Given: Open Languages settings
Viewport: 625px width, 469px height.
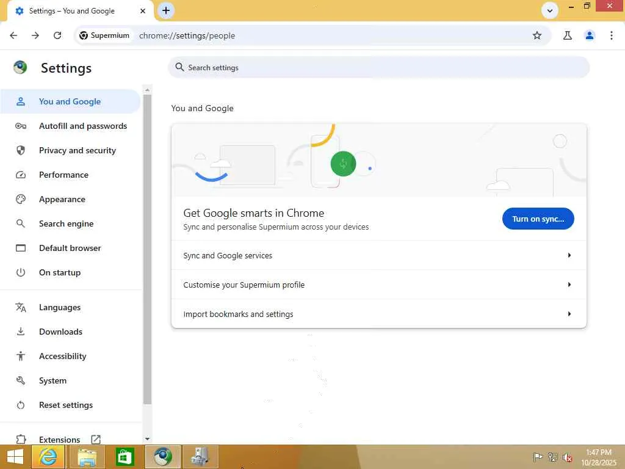Looking at the screenshot, I should point(70,308).
